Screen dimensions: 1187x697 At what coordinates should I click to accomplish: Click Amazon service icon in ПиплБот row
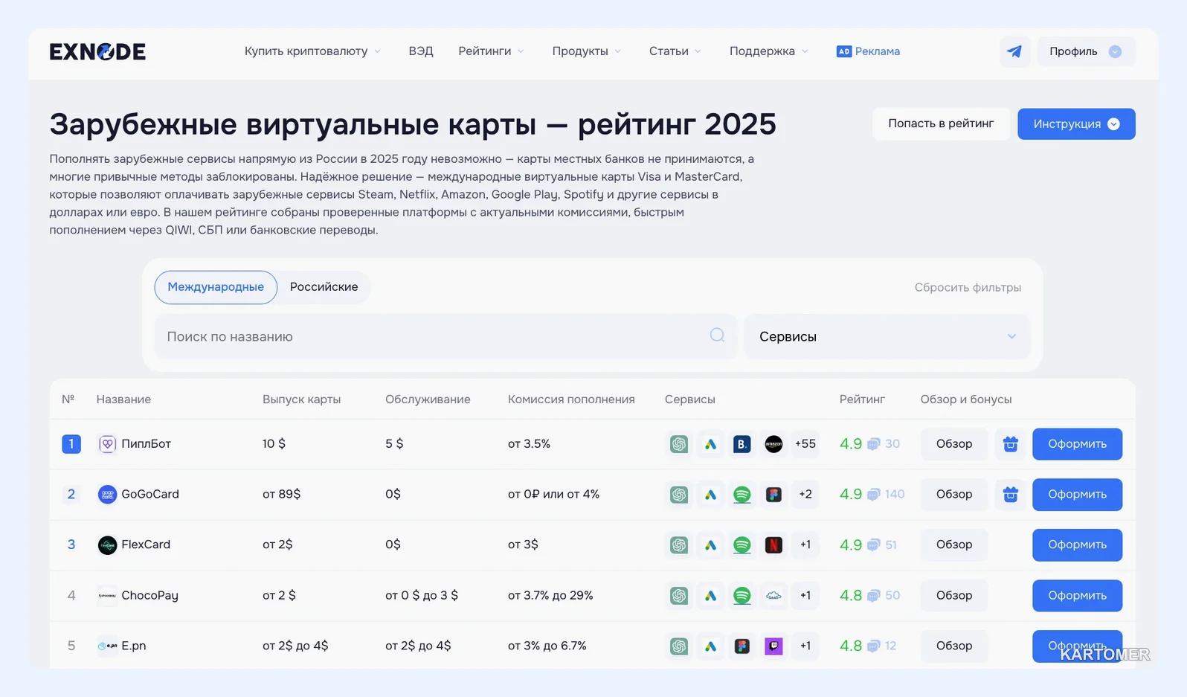(773, 444)
